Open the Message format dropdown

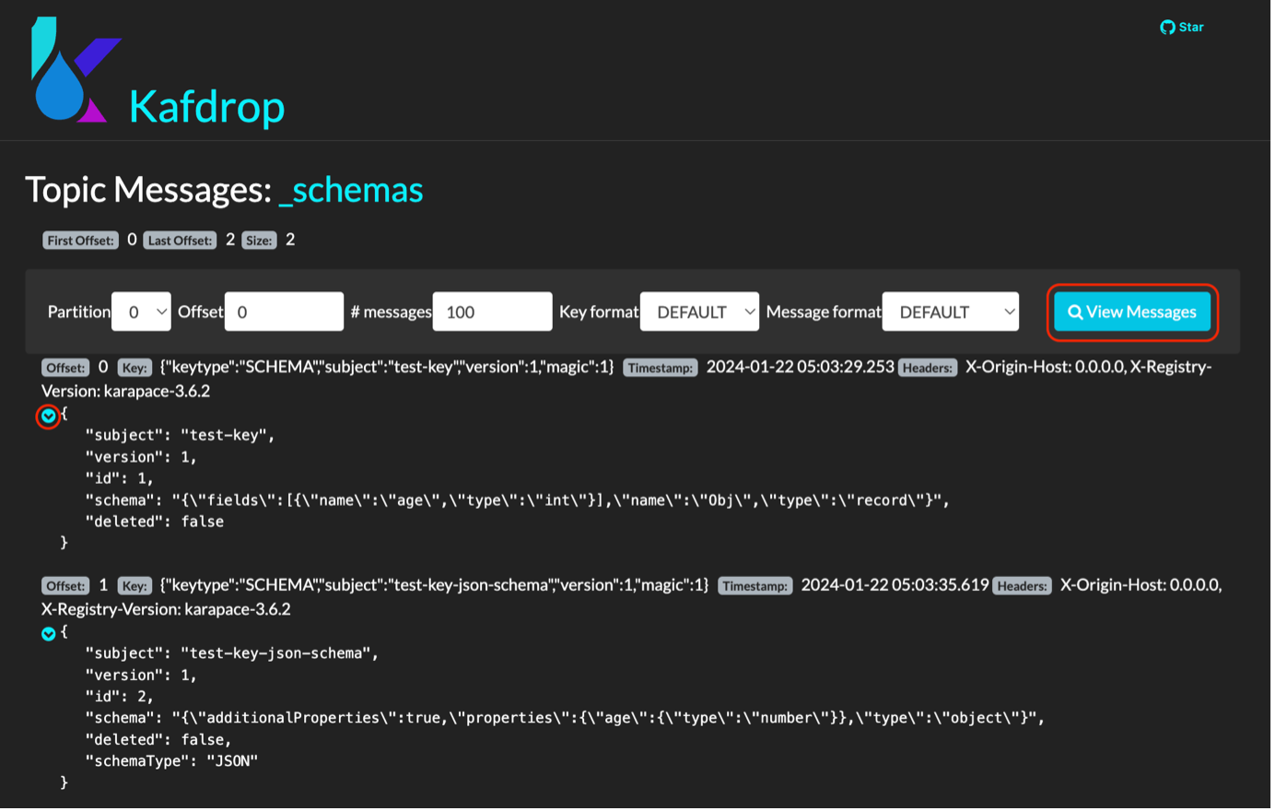(951, 311)
